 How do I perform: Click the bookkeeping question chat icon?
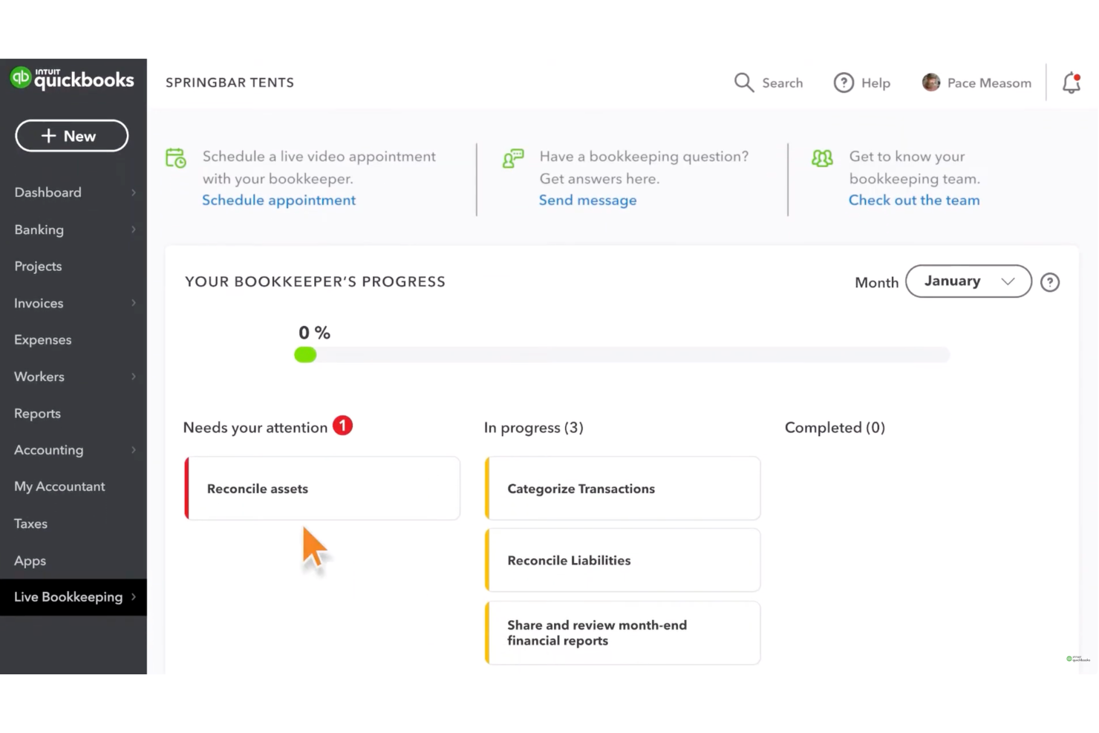(x=512, y=157)
